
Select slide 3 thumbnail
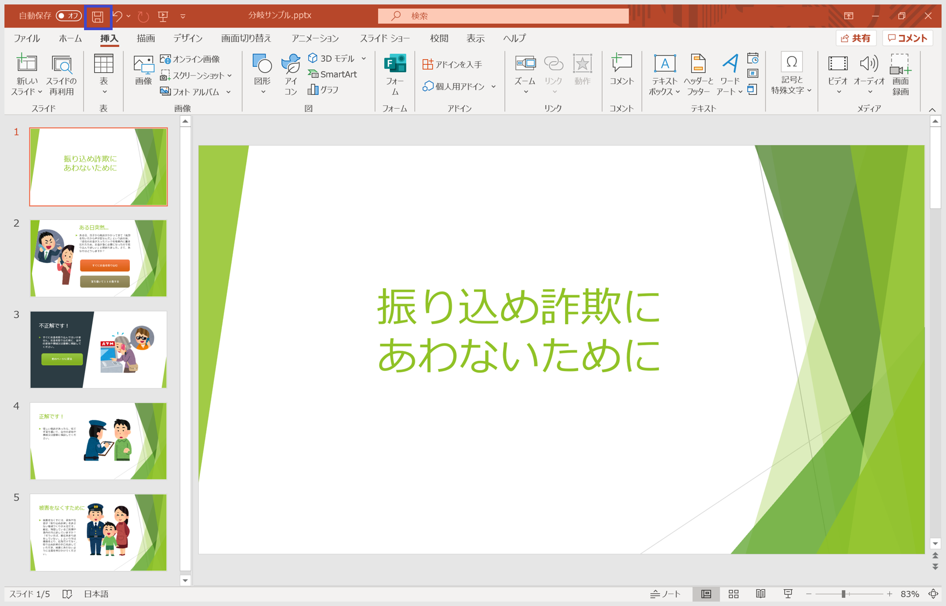point(99,349)
